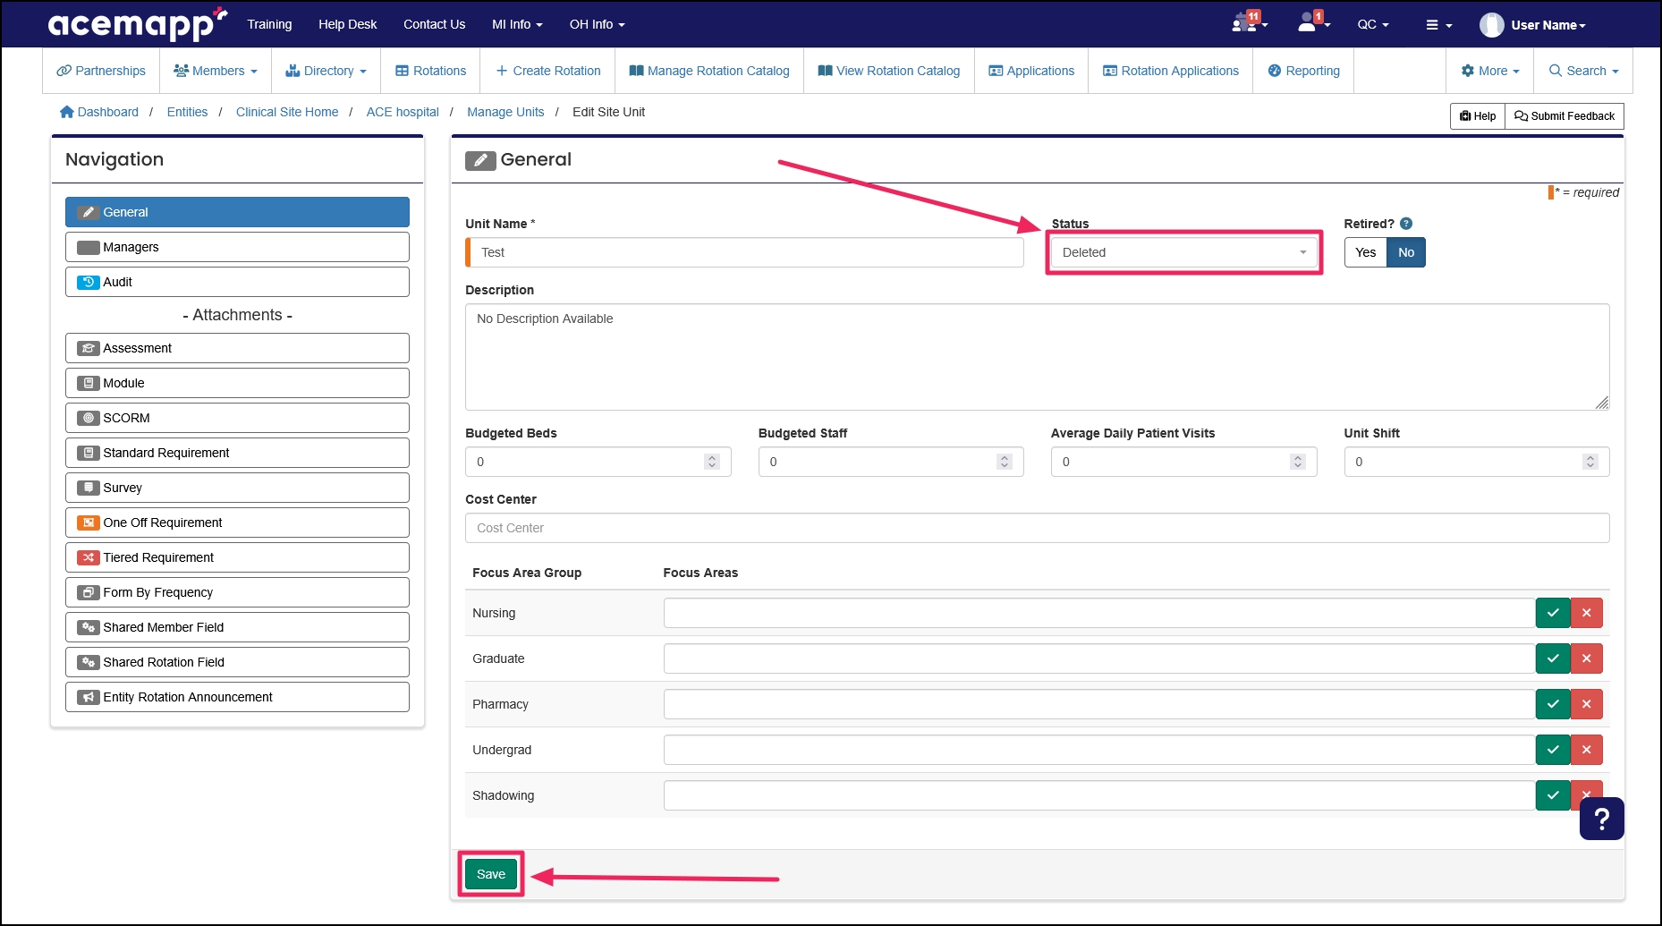Increment Budgeted Beds with the up arrow
Viewport: 1662px width, 926px height.
point(712,457)
